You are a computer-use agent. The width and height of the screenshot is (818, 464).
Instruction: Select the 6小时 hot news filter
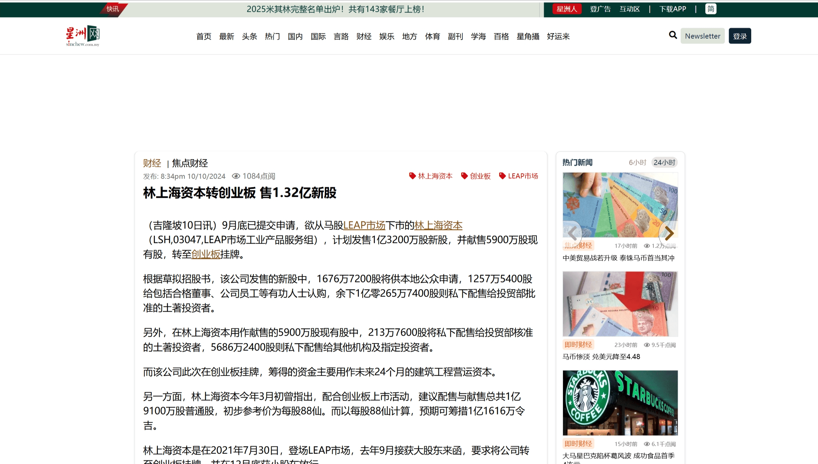[x=637, y=162]
